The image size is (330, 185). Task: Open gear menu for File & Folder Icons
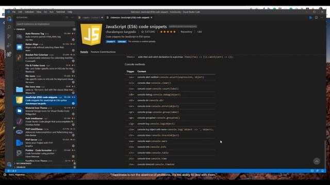click(73, 71)
